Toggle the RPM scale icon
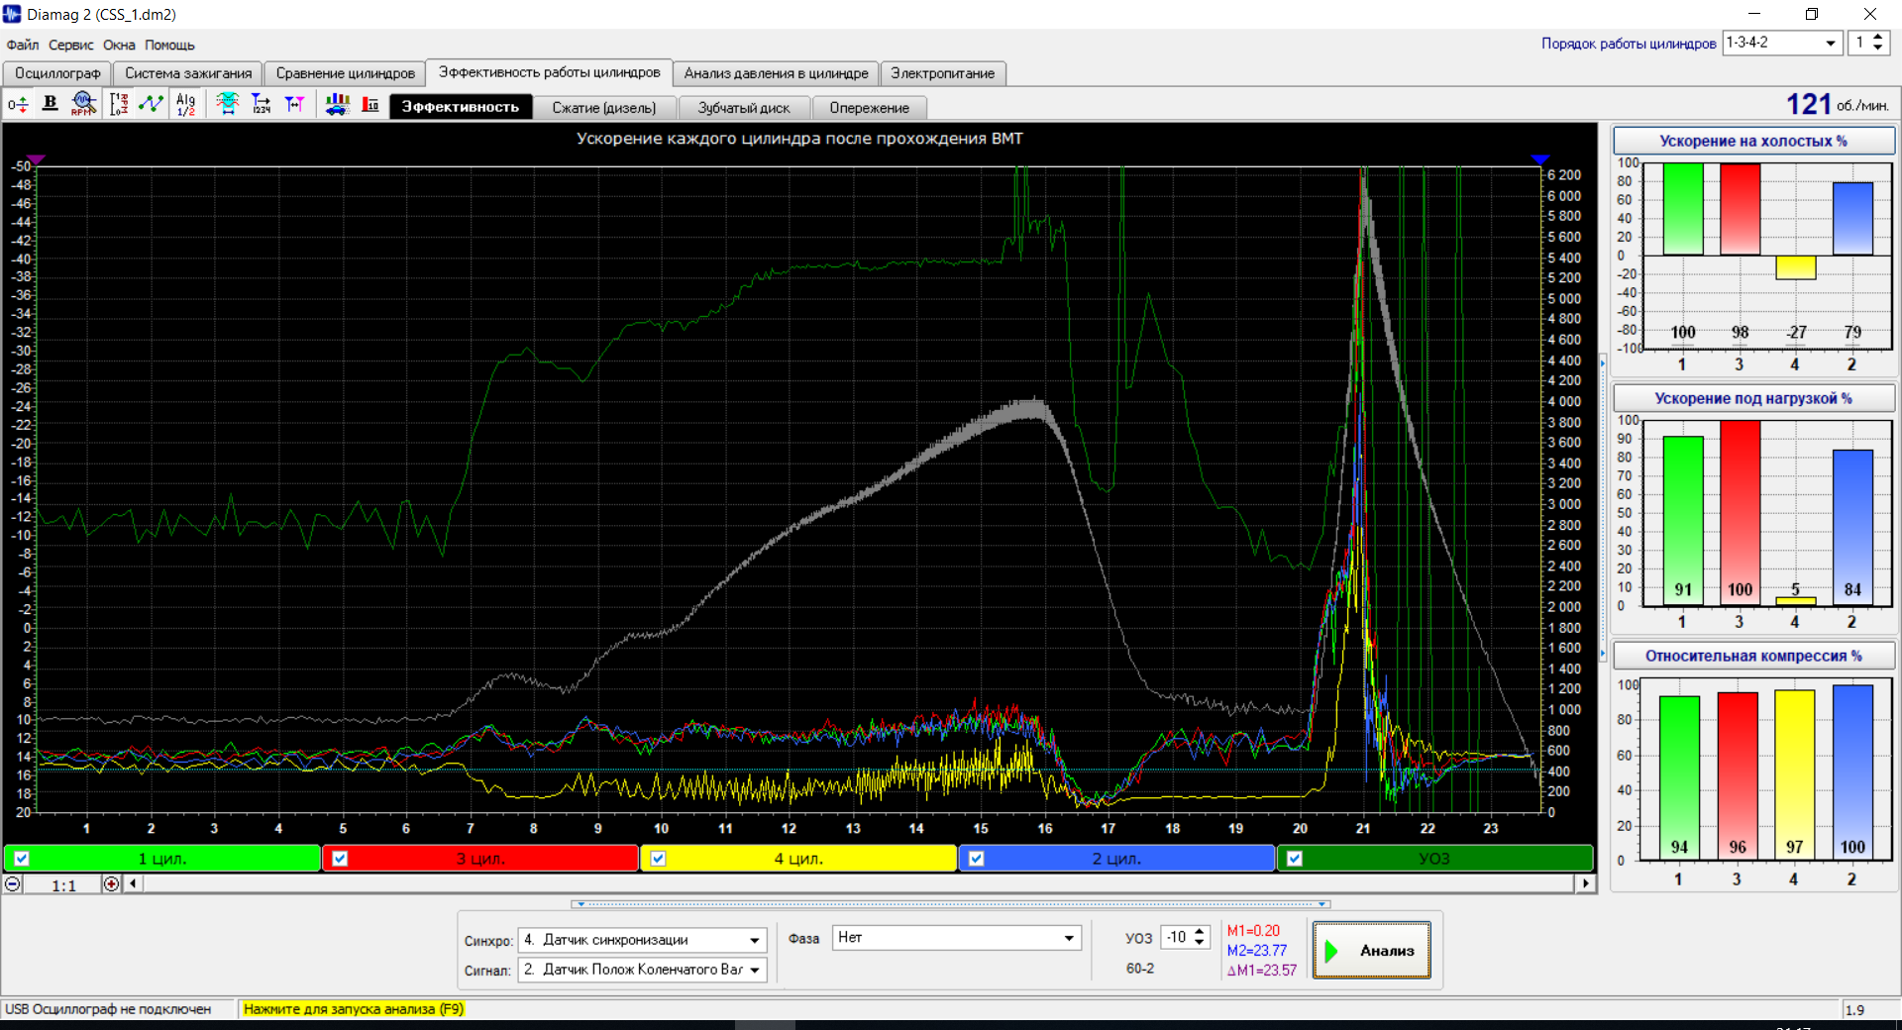Image resolution: width=1902 pixels, height=1030 pixels. coord(119,104)
